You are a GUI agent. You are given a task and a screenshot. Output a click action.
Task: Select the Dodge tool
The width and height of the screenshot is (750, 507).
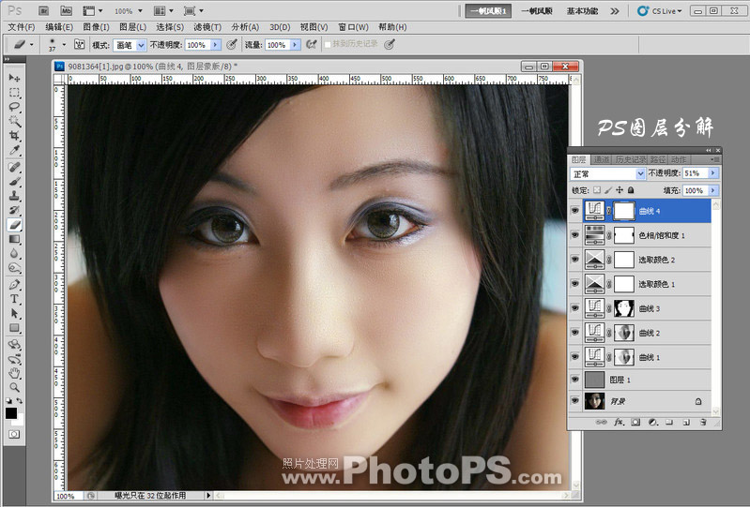click(14, 268)
